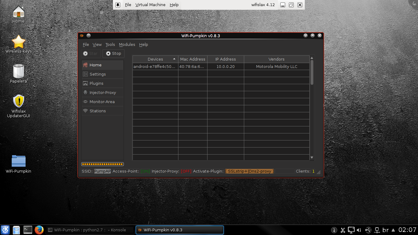Click notification count 4 tray icon
418x235 pixels.
pos(334,230)
